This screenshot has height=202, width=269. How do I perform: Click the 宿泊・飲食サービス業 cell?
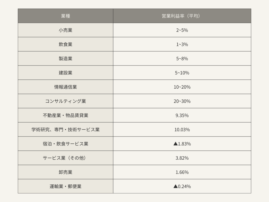pyautogui.click(x=65, y=144)
